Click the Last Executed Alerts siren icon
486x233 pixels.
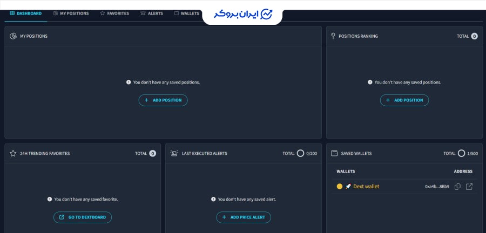coord(174,153)
